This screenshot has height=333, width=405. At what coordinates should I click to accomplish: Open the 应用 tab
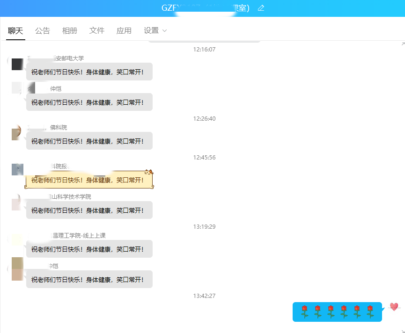[x=124, y=31]
